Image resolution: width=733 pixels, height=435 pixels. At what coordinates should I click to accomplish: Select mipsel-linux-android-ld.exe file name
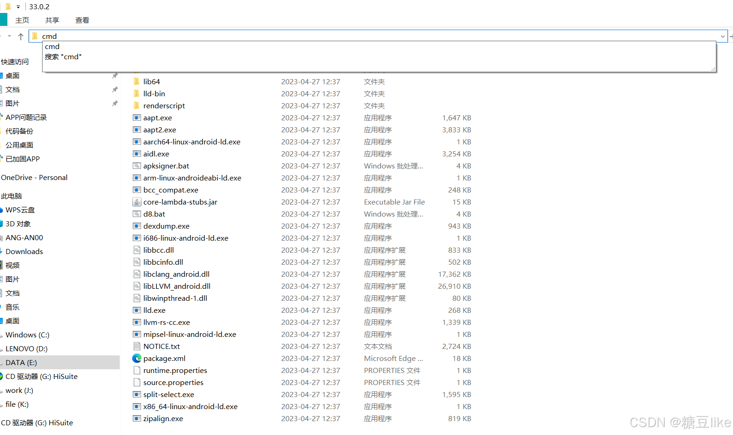(x=190, y=335)
